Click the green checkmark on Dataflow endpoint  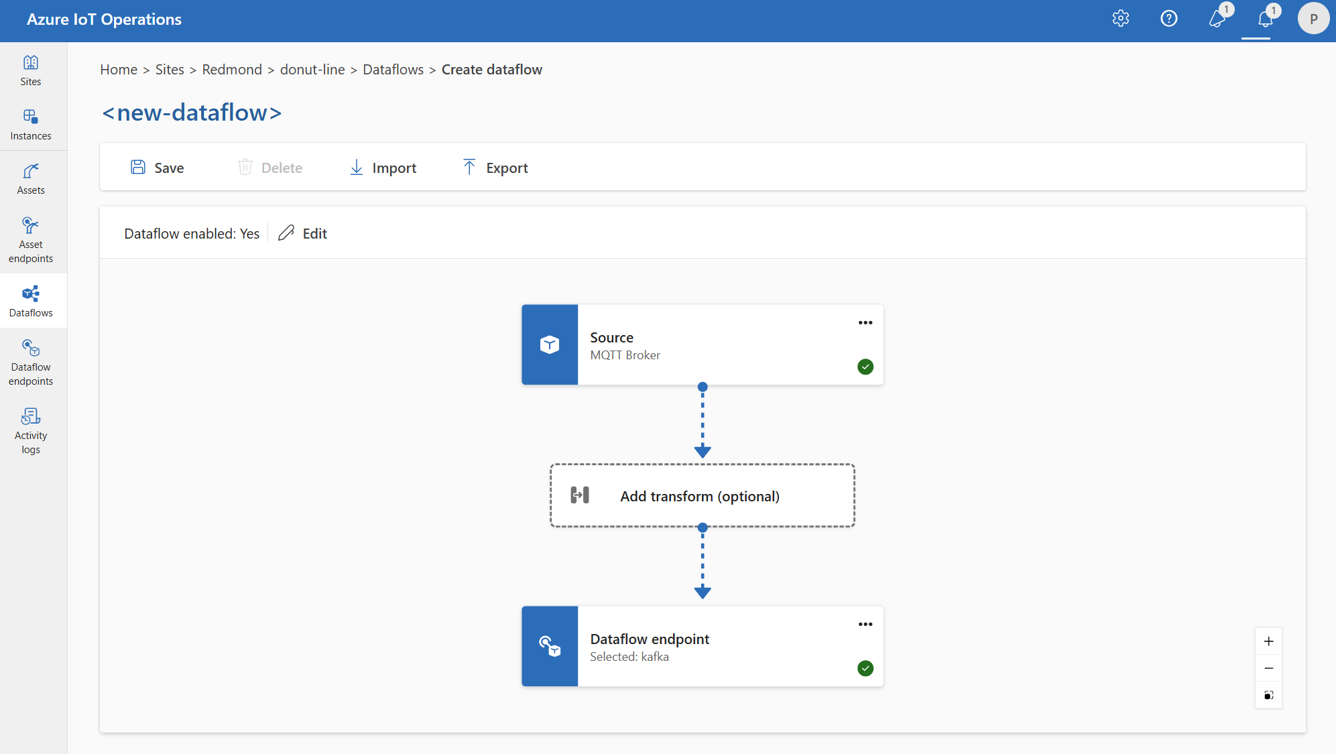[864, 669]
